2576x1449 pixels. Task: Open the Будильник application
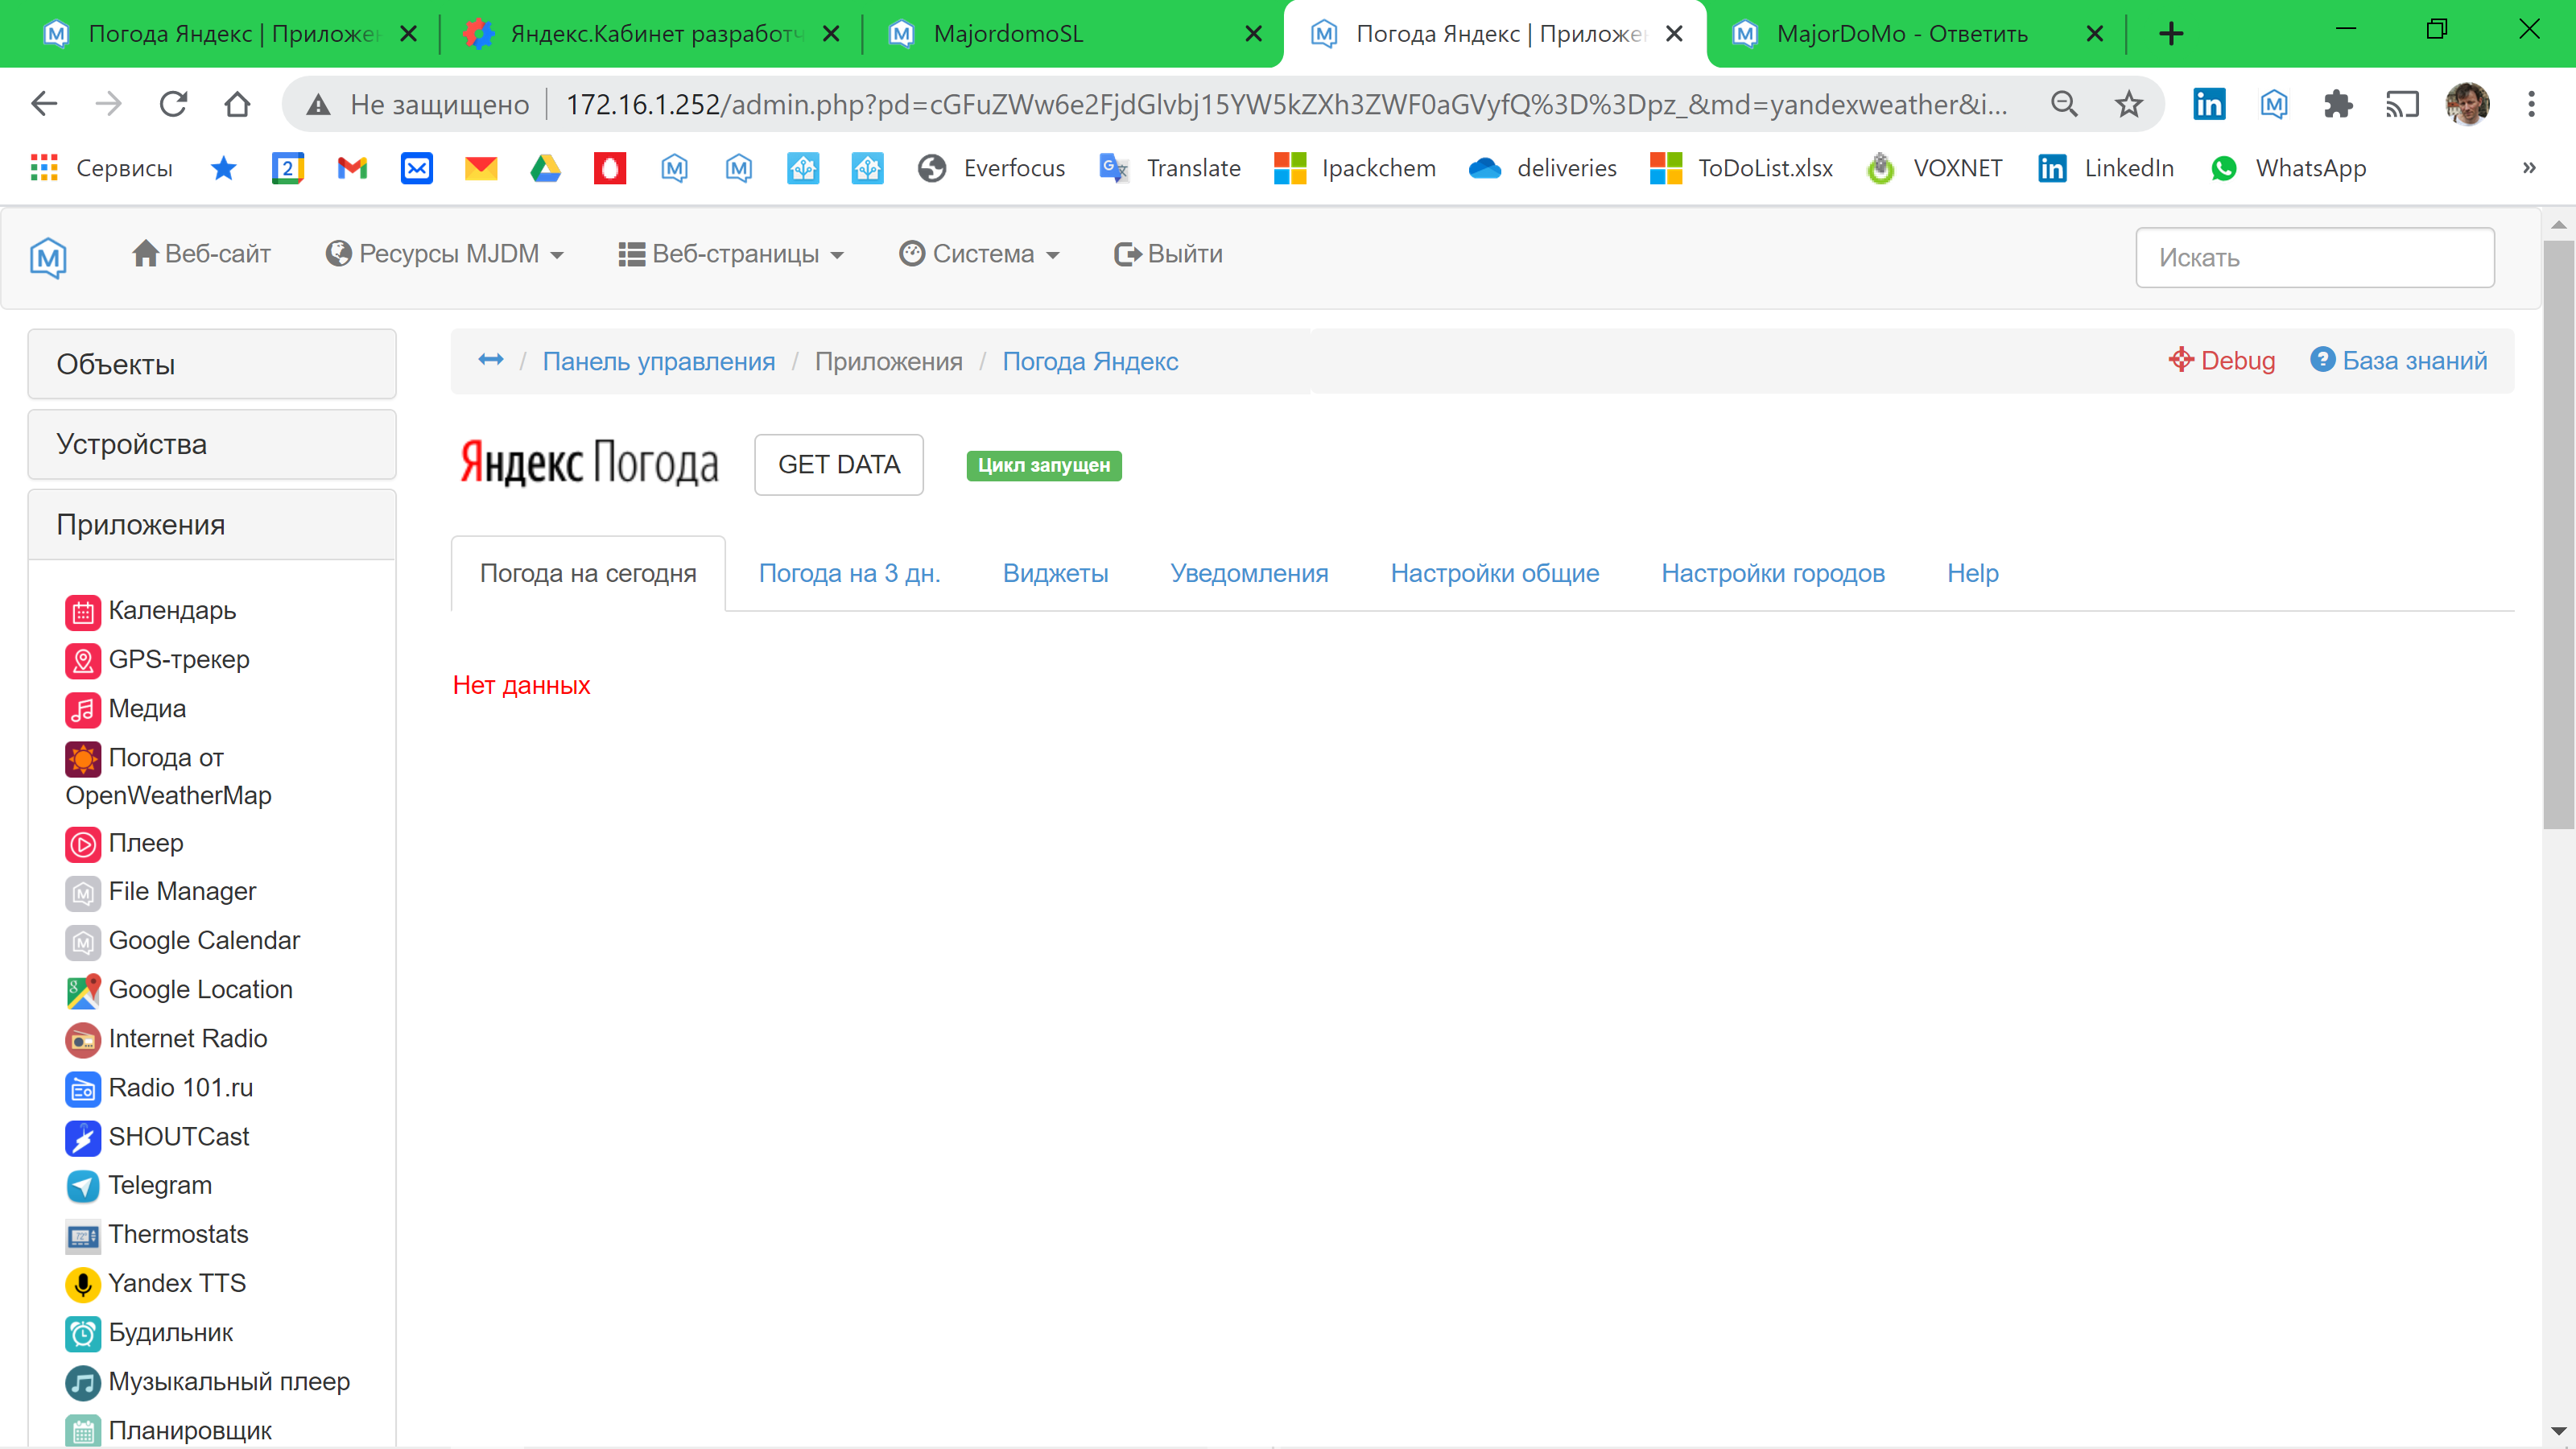[171, 1333]
